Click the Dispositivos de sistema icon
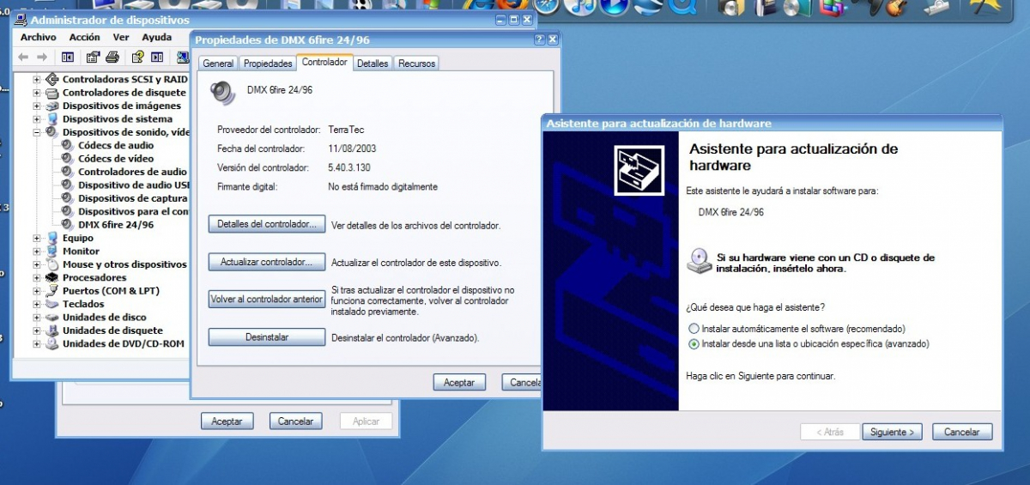The image size is (1030, 485). tap(52, 119)
